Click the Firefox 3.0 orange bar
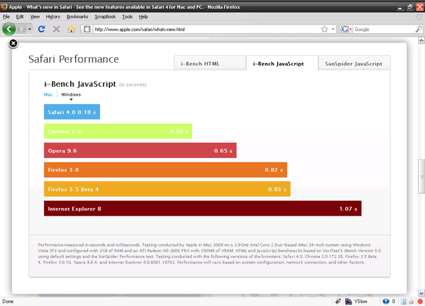Viewport: 425px width, 306px height. coord(165,170)
